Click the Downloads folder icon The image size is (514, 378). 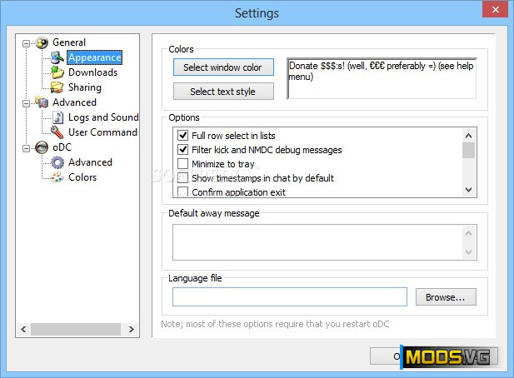pos(57,72)
